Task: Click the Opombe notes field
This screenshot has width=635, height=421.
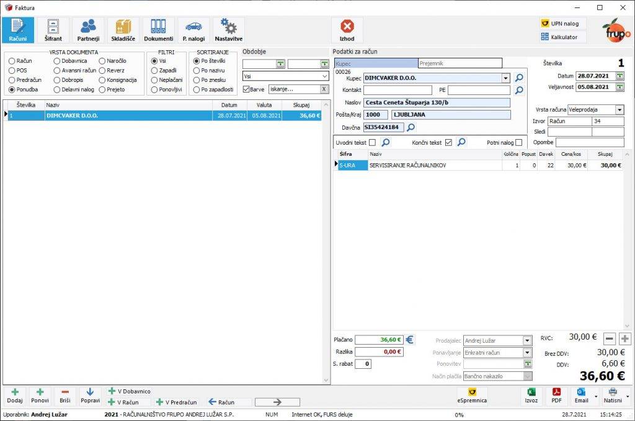Action: [x=590, y=142]
